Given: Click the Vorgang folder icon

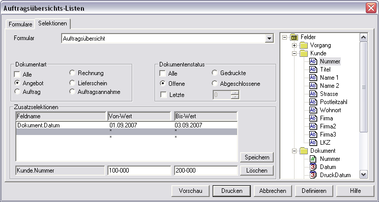Looking at the screenshot, I should (x=304, y=45).
